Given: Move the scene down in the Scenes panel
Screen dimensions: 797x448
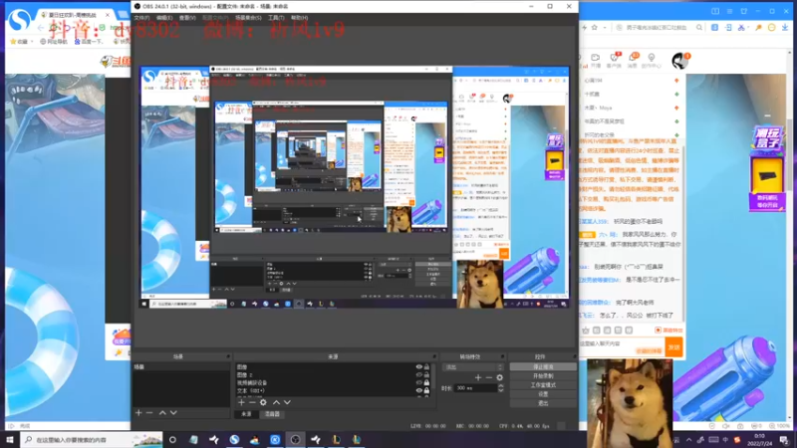Looking at the screenshot, I should click(173, 413).
